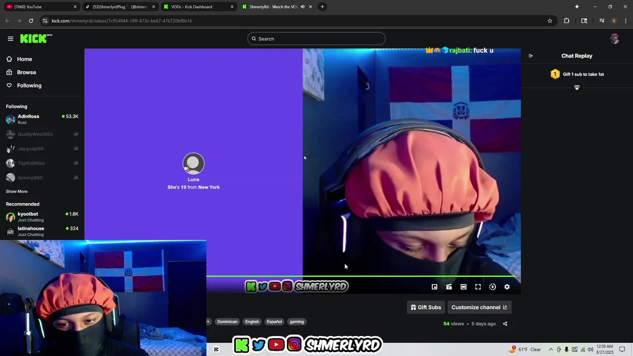This screenshot has width=633, height=356.
Task: Open playback speed control in player
Action: click(x=493, y=287)
